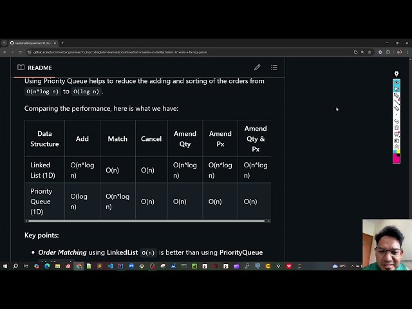This screenshot has width=412, height=309.
Task: Open Windows taskbar search
Action: click(x=15, y=266)
